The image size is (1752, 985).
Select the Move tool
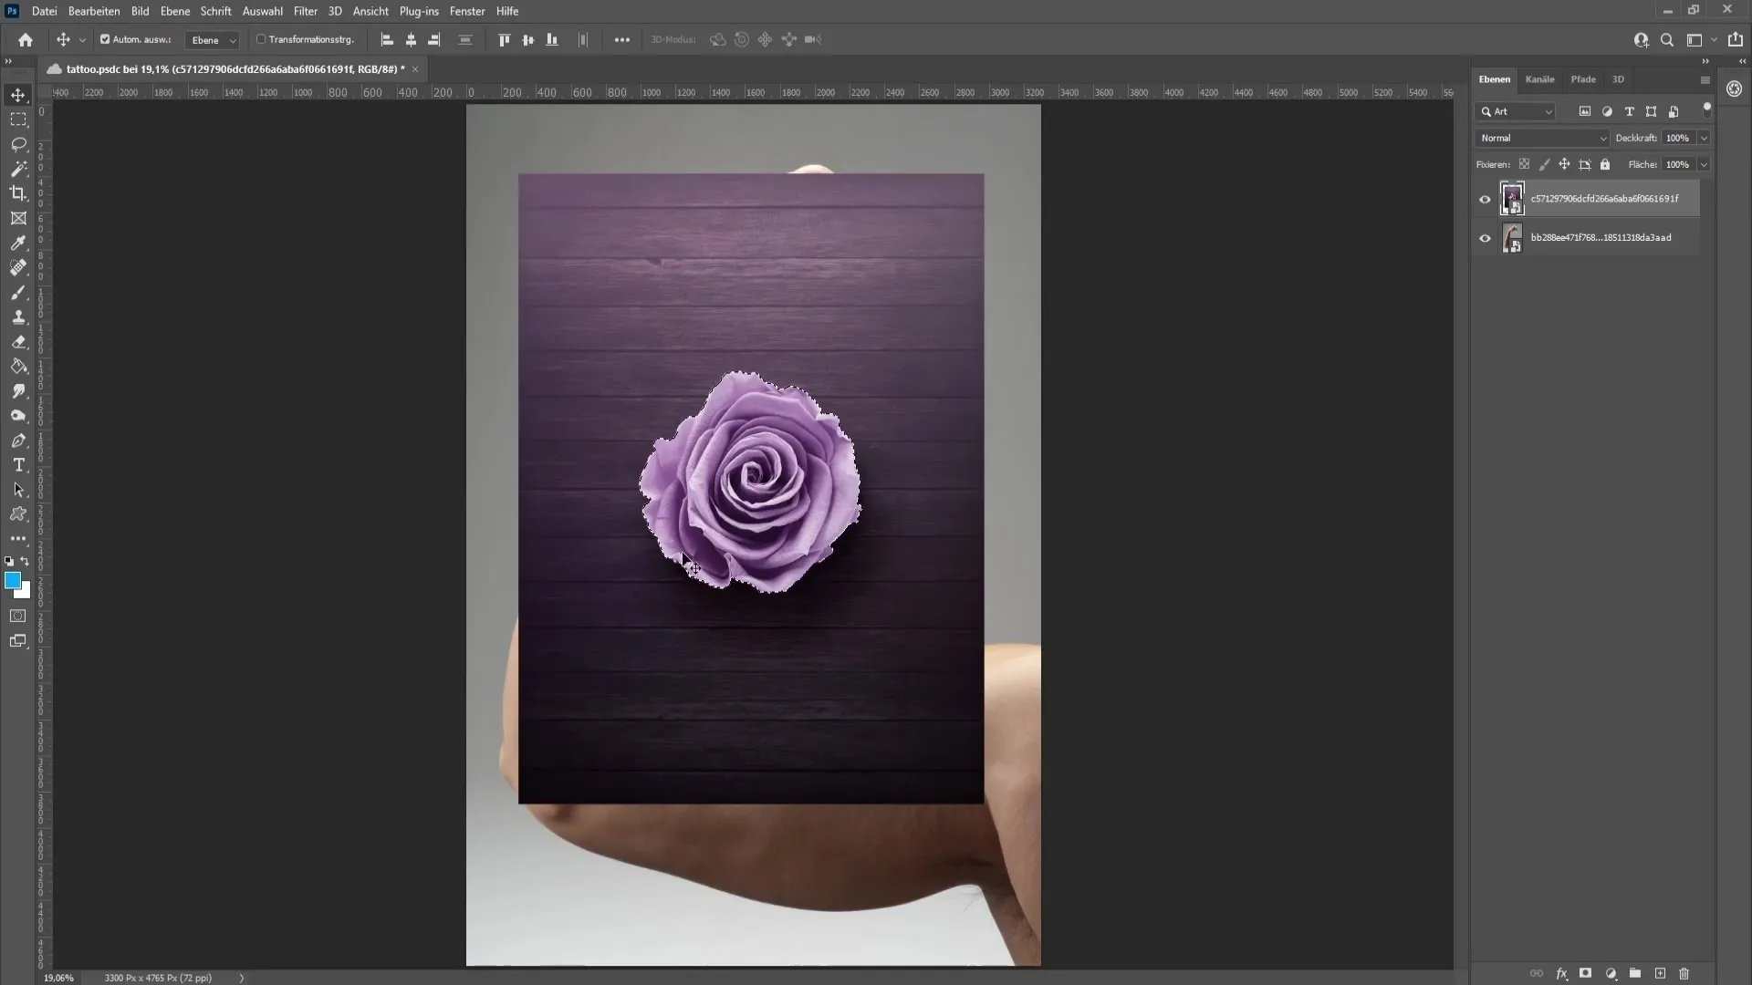tap(16, 95)
